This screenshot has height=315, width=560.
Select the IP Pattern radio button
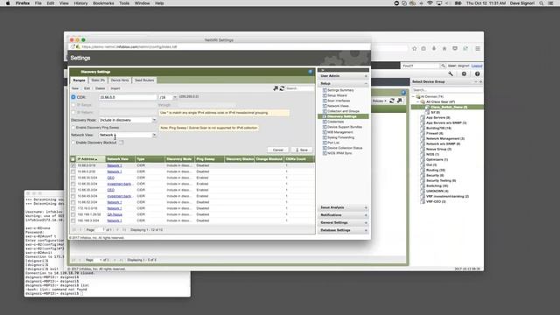point(73,113)
